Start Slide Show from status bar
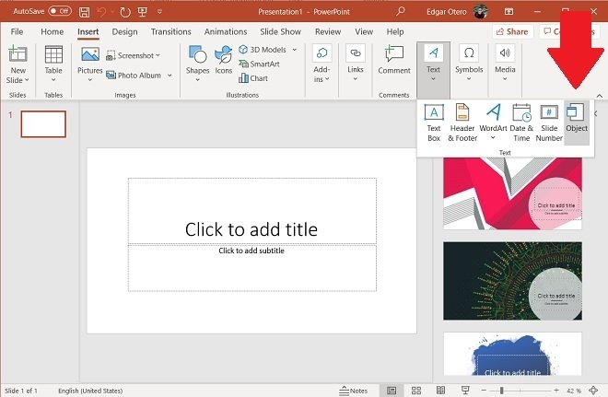The image size is (608, 397). coord(465,390)
